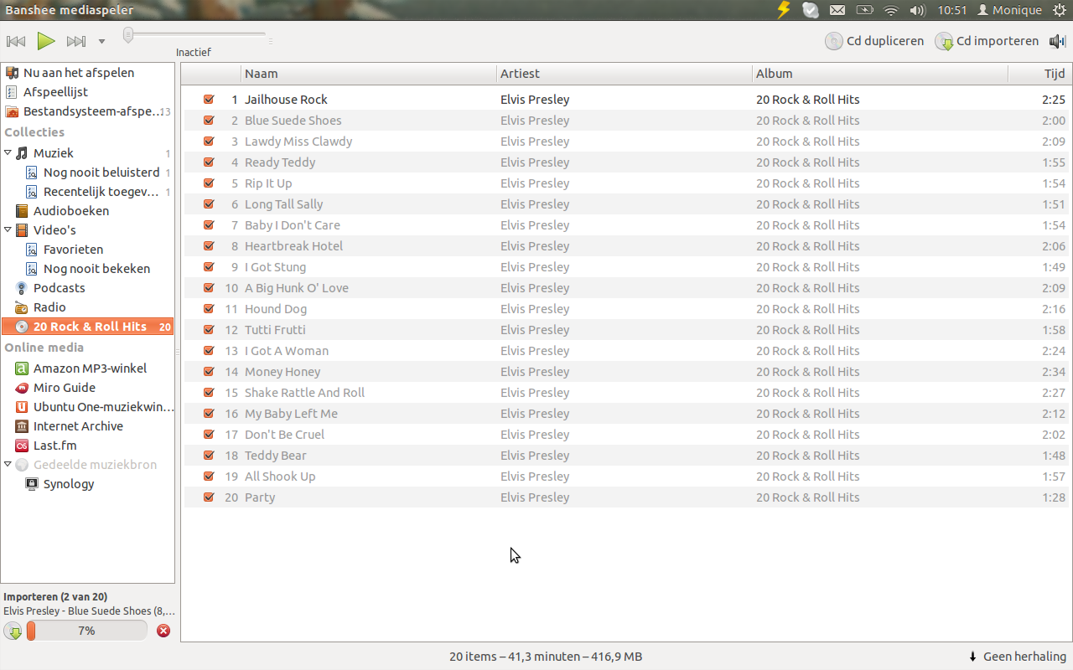Cancel the import with red stop icon
1073x670 pixels.
tap(163, 631)
